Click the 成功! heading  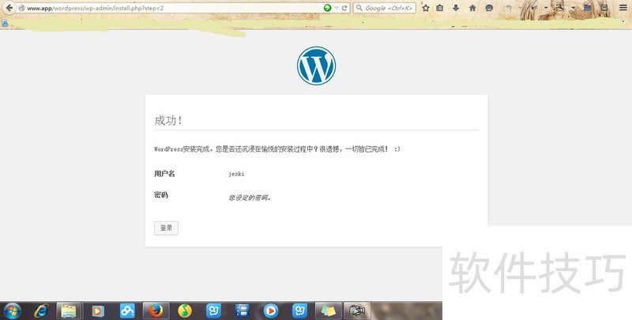point(168,121)
